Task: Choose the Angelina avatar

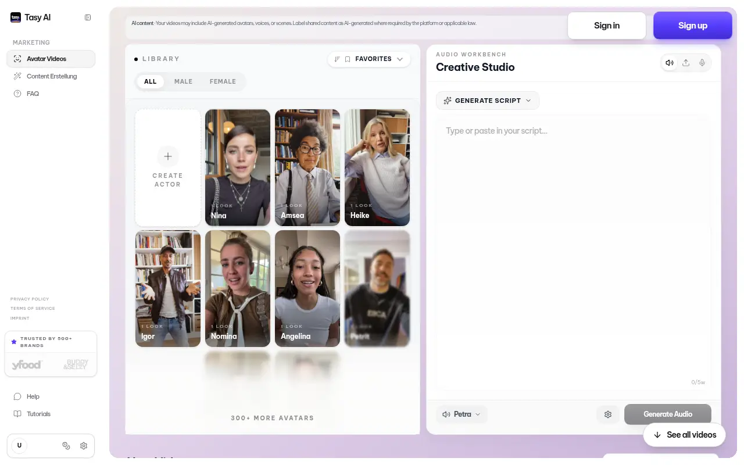Action: pyautogui.click(x=307, y=289)
